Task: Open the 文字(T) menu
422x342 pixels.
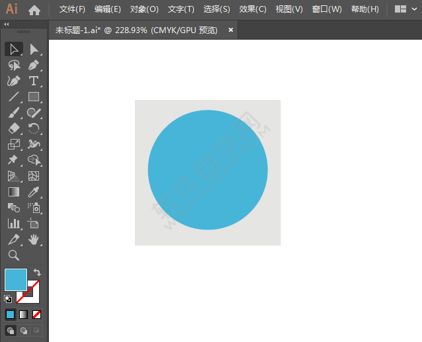Action: pyautogui.click(x=181, y=9)
